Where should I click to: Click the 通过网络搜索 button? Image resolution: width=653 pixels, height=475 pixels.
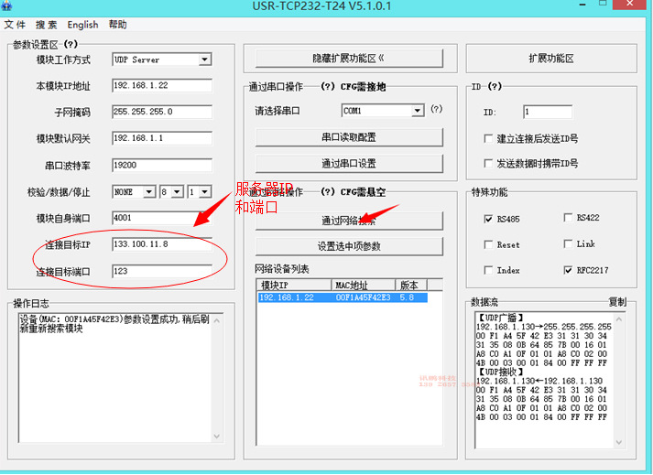coord(349,221)
